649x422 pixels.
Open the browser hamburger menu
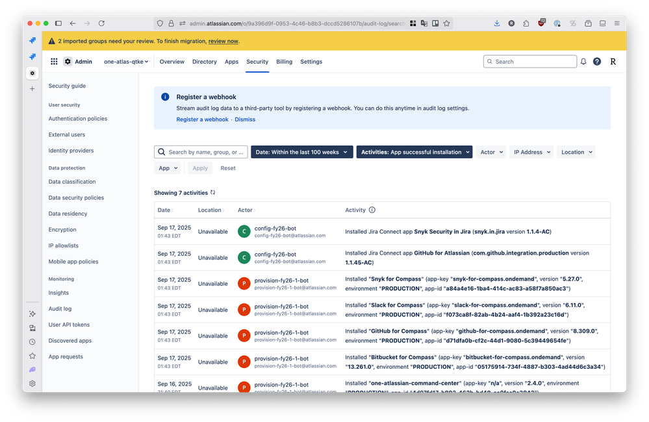pos(617,23)
